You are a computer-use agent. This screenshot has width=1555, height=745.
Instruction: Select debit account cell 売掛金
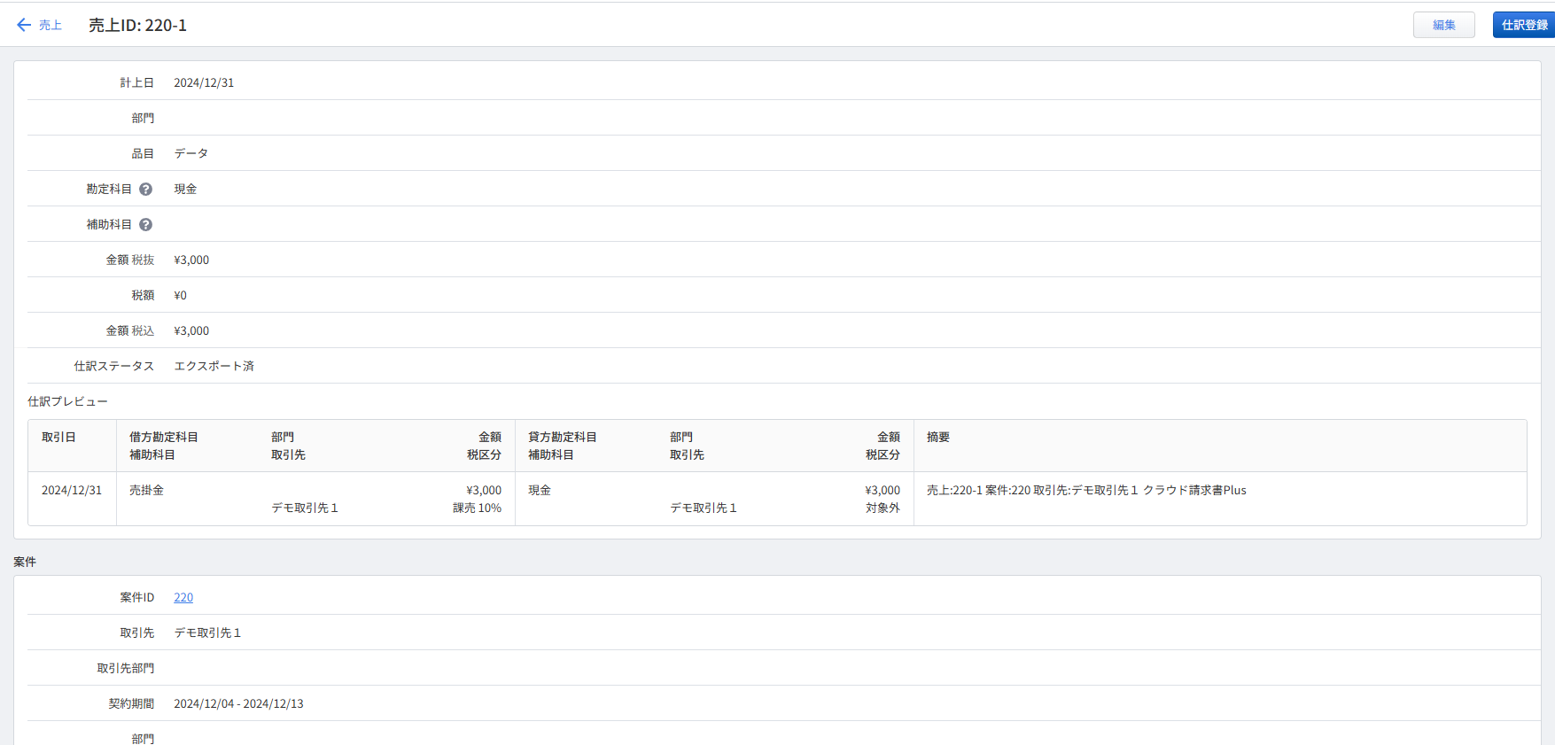click(146, 490)
